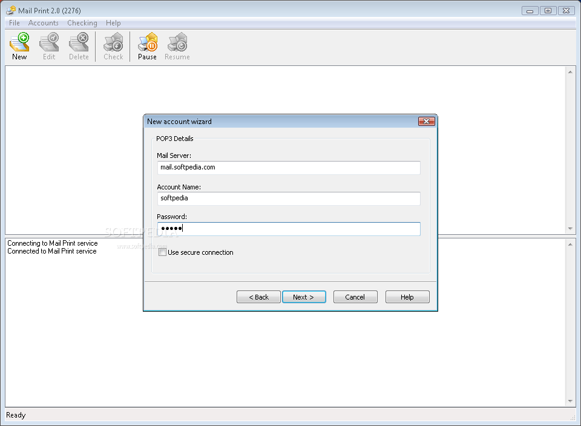
Task: Click the accounts pane scroll down arrow
Action: tap(570, 229)
